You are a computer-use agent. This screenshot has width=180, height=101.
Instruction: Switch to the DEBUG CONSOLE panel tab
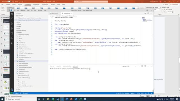(x=67, y=66)
